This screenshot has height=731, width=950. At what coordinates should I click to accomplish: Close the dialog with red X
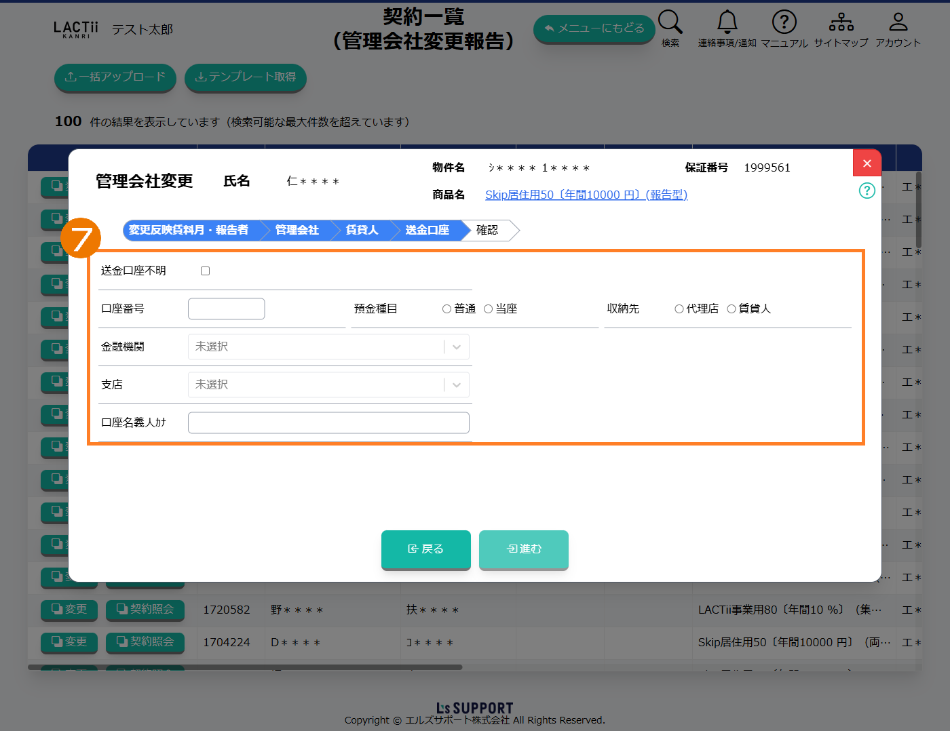coord(867,163)
